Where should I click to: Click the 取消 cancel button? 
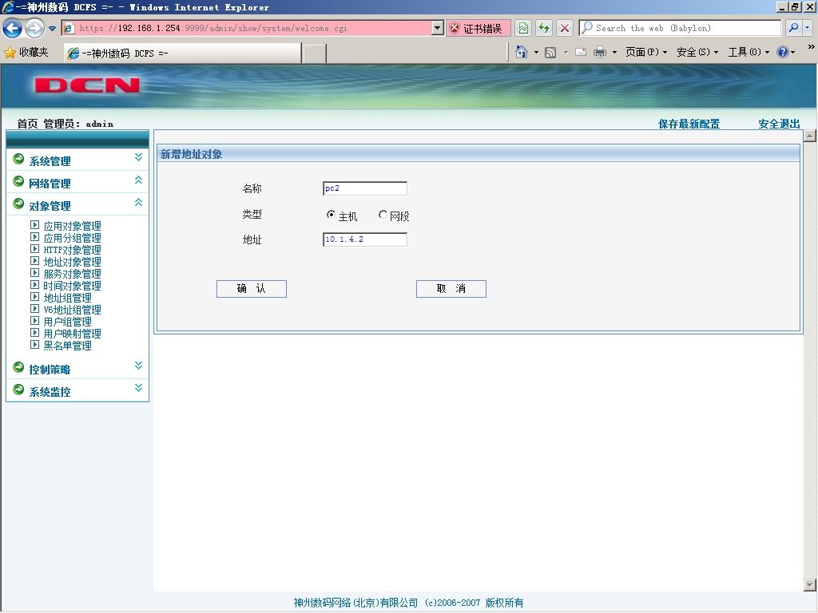(x=451, y=289)
